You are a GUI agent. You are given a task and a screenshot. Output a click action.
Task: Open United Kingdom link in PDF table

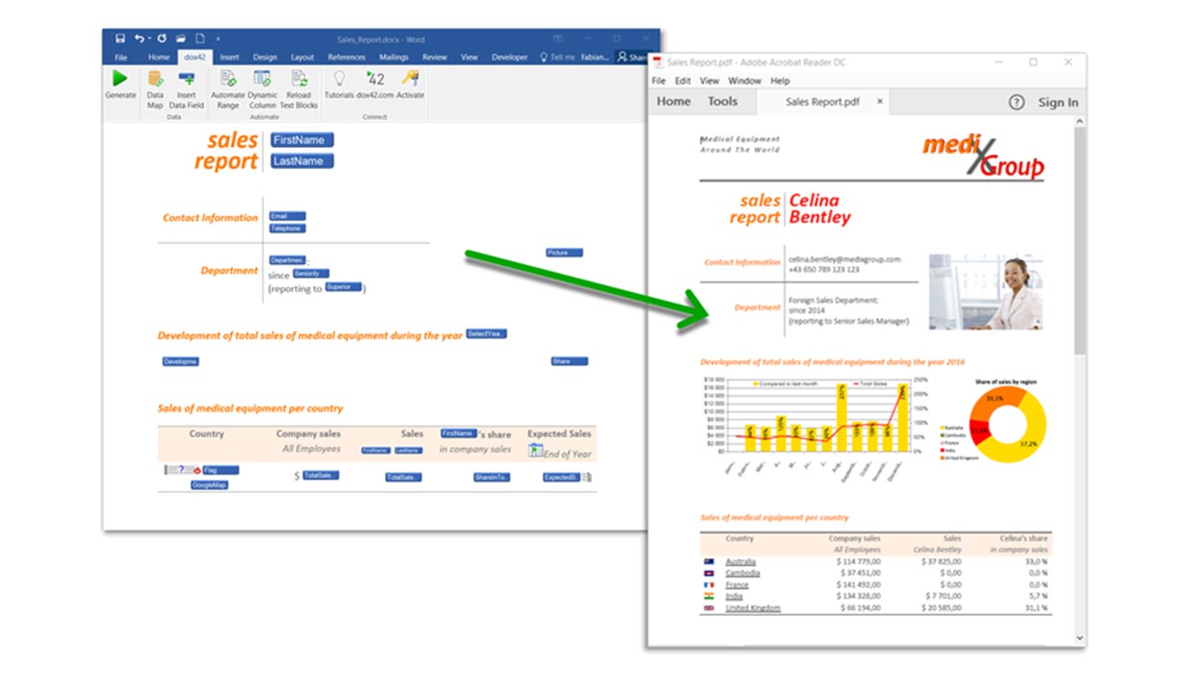[753, 608]
